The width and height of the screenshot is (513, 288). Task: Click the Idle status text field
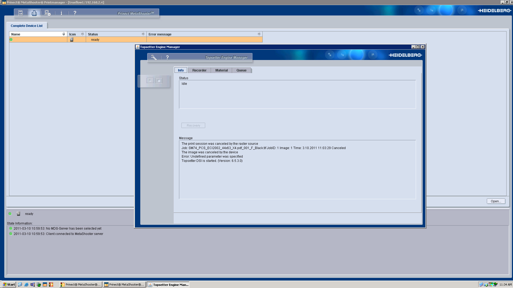[x=297, y=94]
